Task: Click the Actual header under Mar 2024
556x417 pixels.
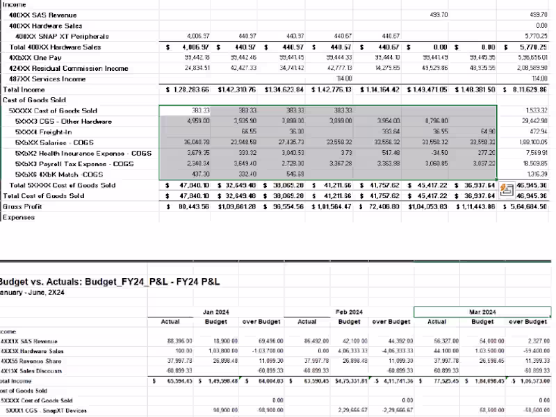Action: (437, 321)
